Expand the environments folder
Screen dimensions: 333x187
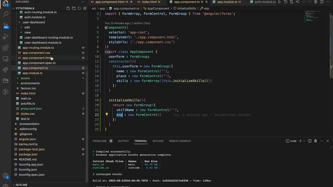[x=18, y=83]
